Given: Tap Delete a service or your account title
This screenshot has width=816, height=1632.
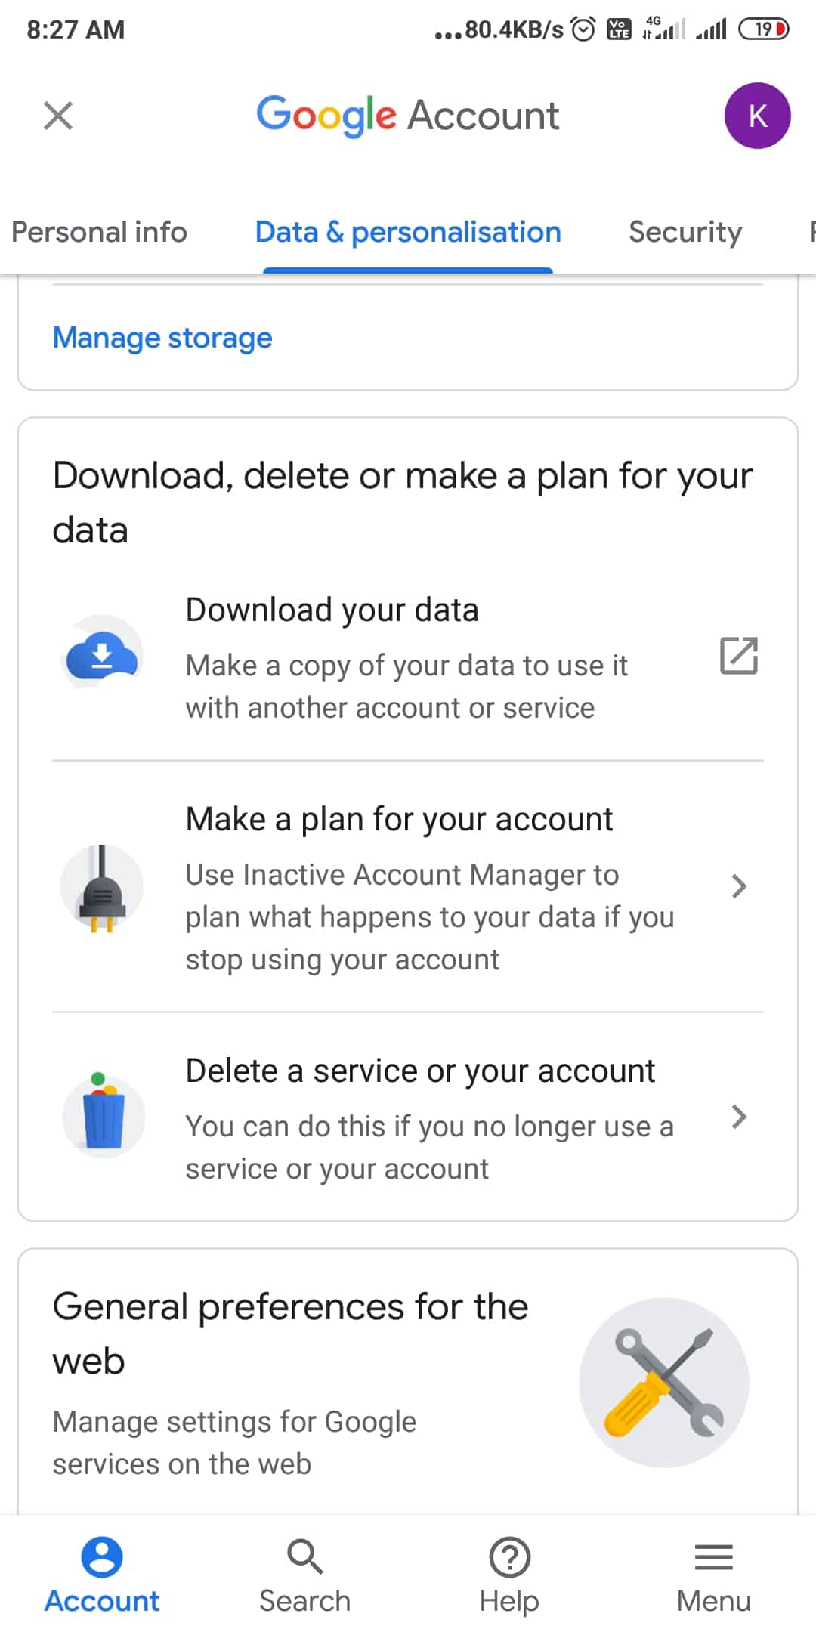Looking at the screenshot, I should (x=420, y=1071).
